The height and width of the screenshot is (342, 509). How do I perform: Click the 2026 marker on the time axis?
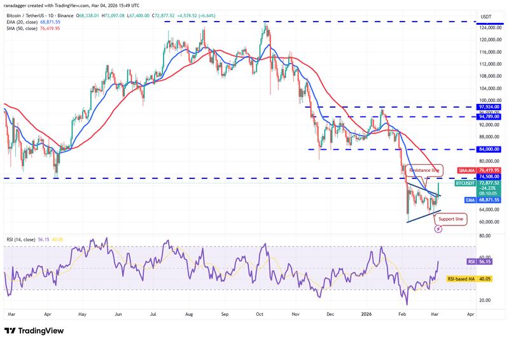click(367, 314)
